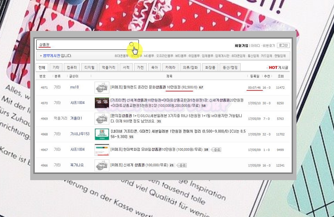The width and height of the screenshot is (334, 217).
Task: Click author 겨울이1
Action: pos(76,118)
